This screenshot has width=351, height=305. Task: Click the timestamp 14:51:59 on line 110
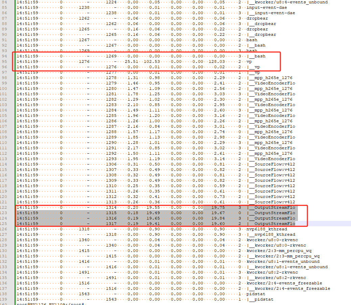pyautogui.click(x=27, y=143)
